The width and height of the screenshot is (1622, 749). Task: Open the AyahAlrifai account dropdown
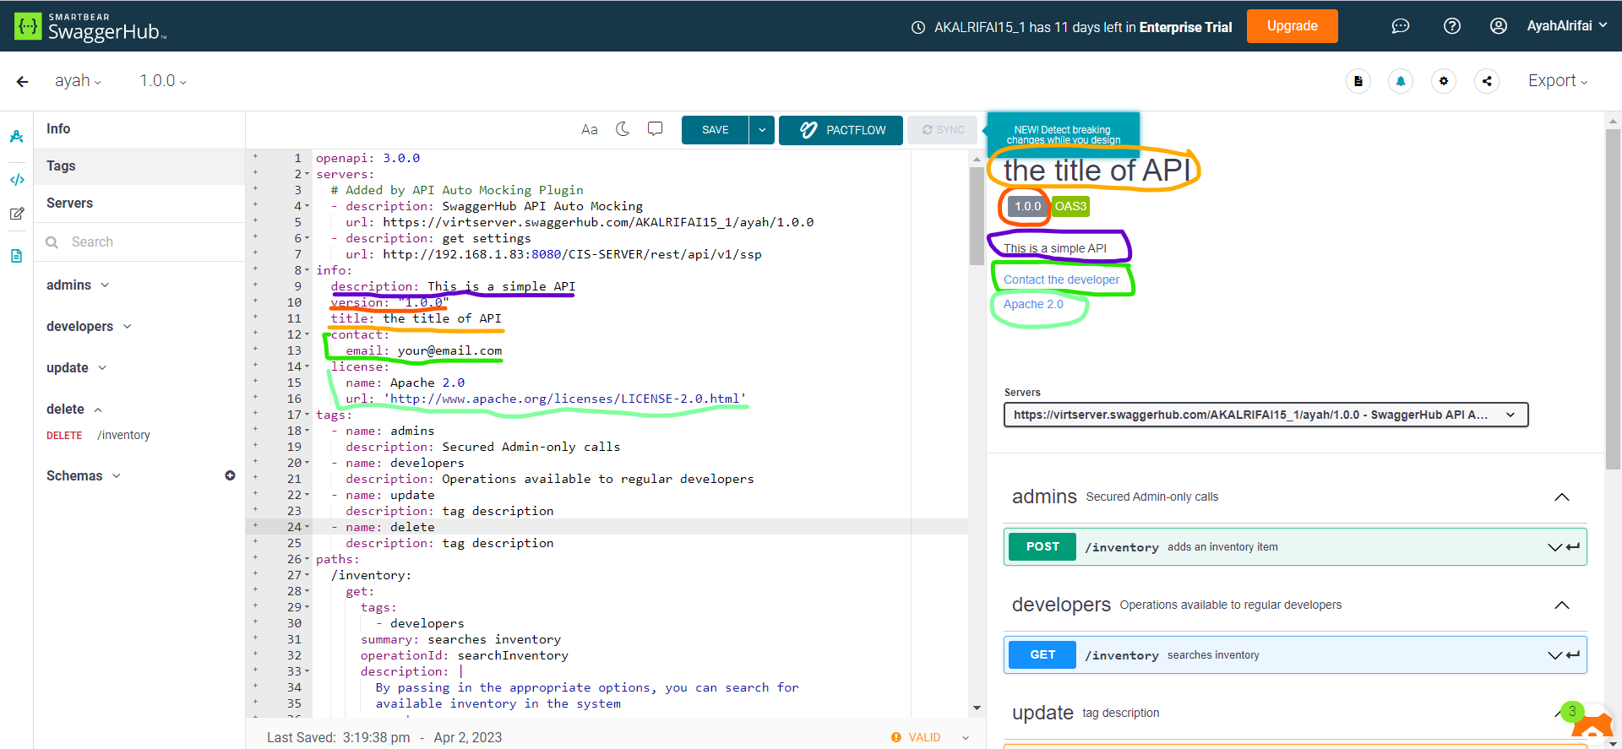[x=1567, y=26]
